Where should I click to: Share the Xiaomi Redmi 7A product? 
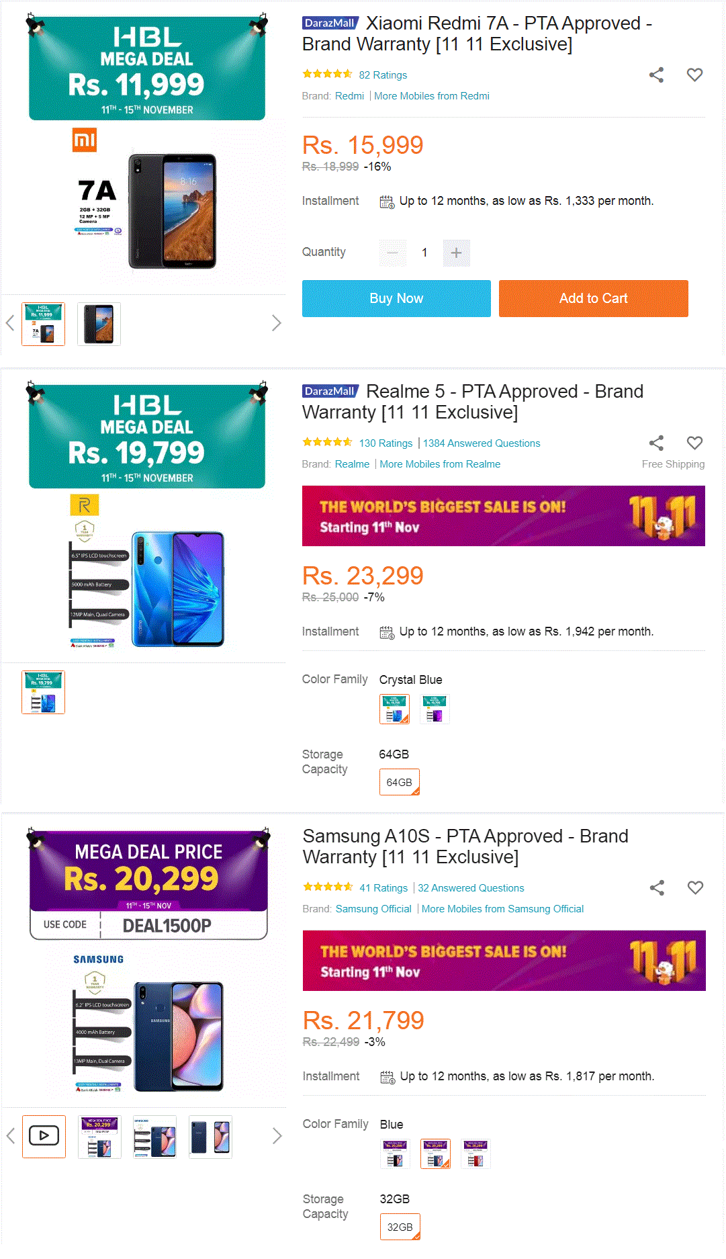click(x=656, y=75)
